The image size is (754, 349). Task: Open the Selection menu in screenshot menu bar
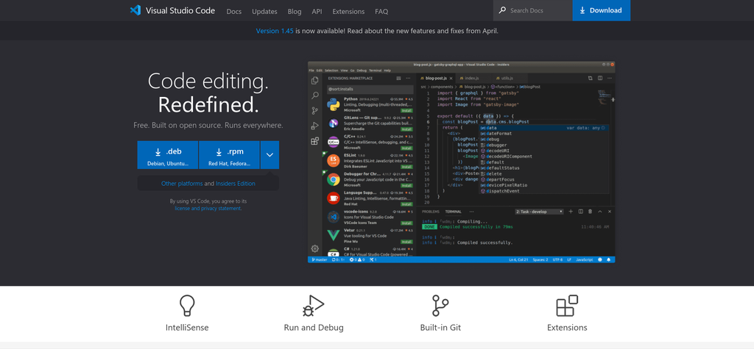click(331, 71)
